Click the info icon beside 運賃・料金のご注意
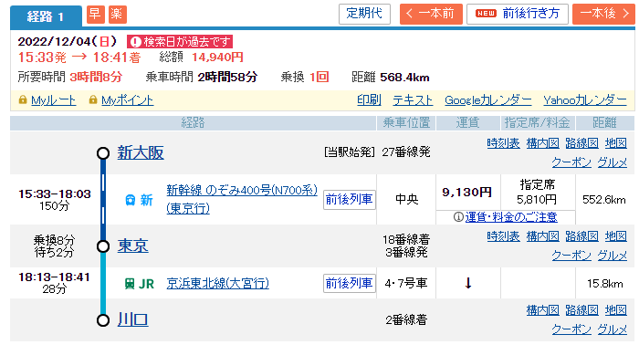The height and width of the screenshot is (345, 639). [x=458, y=217]
